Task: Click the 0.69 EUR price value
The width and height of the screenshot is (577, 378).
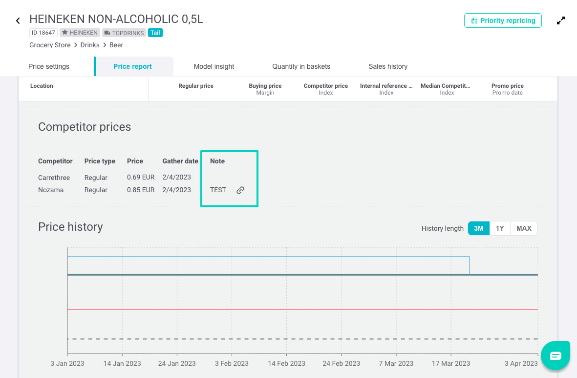Action: [x=141, y=177]
